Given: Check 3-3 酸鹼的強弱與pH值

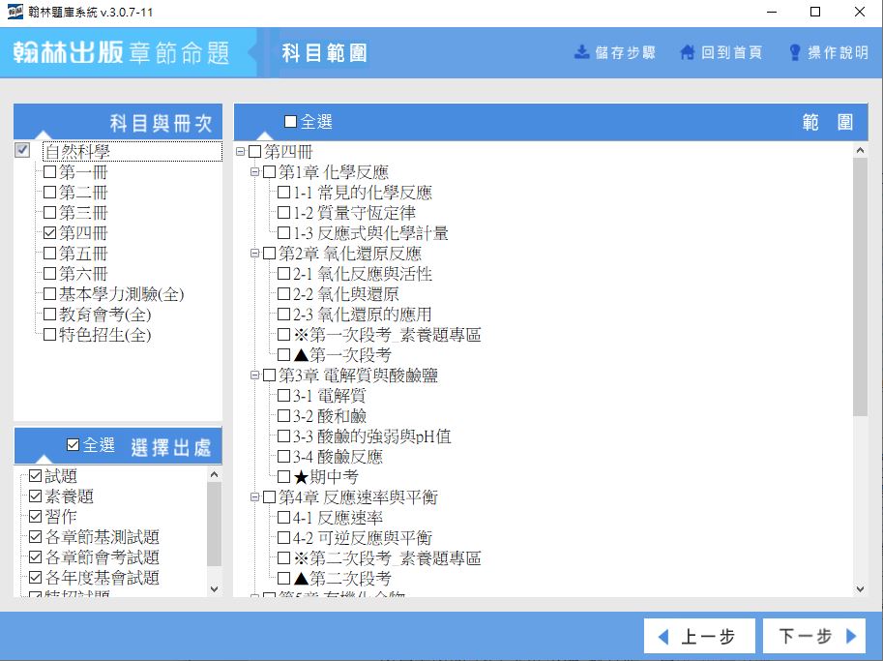Looking at the screenshot, I should [283, 436].
